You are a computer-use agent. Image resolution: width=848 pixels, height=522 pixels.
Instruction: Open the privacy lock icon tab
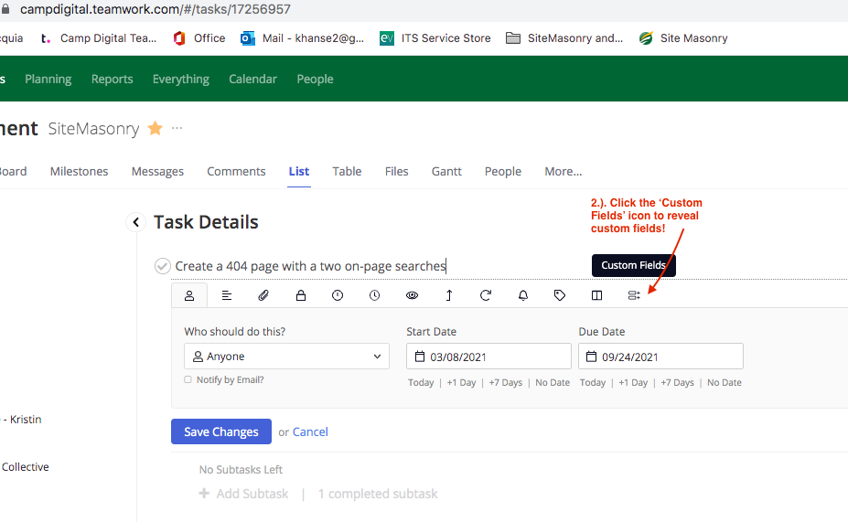pyautogui.click(x=300, y=295)
